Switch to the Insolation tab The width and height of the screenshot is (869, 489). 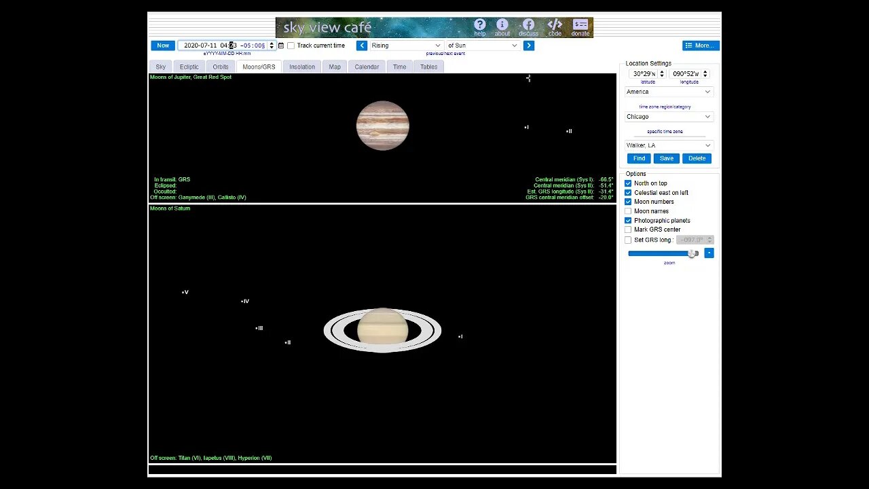[302, 67]
